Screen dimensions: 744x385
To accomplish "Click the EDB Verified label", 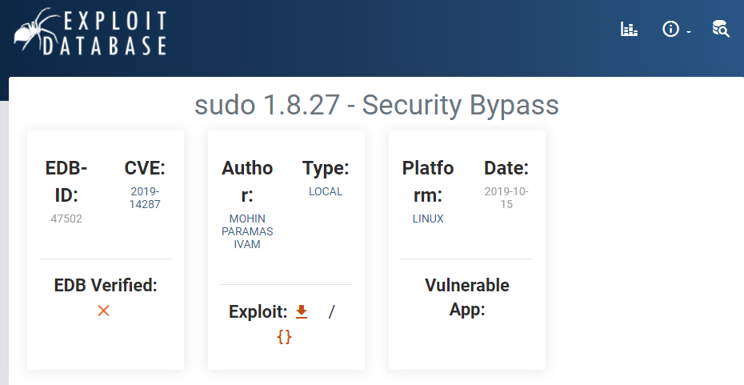I will [106, 285].
